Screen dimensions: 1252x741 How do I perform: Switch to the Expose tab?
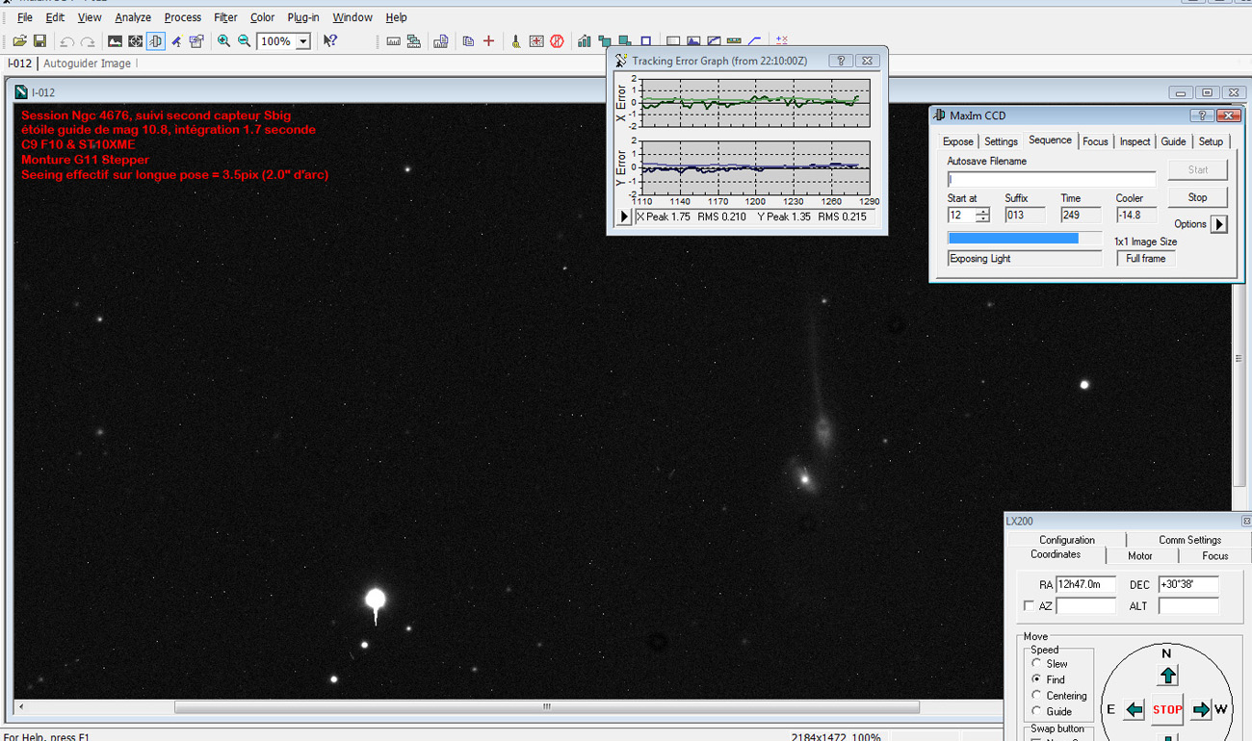[957, 141]
